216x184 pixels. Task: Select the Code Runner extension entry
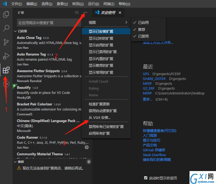coord(52,142)
